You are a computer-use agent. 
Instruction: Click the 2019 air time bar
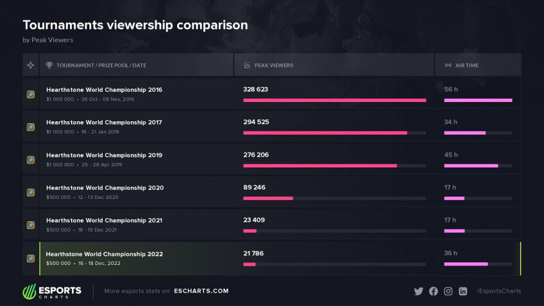471,166
